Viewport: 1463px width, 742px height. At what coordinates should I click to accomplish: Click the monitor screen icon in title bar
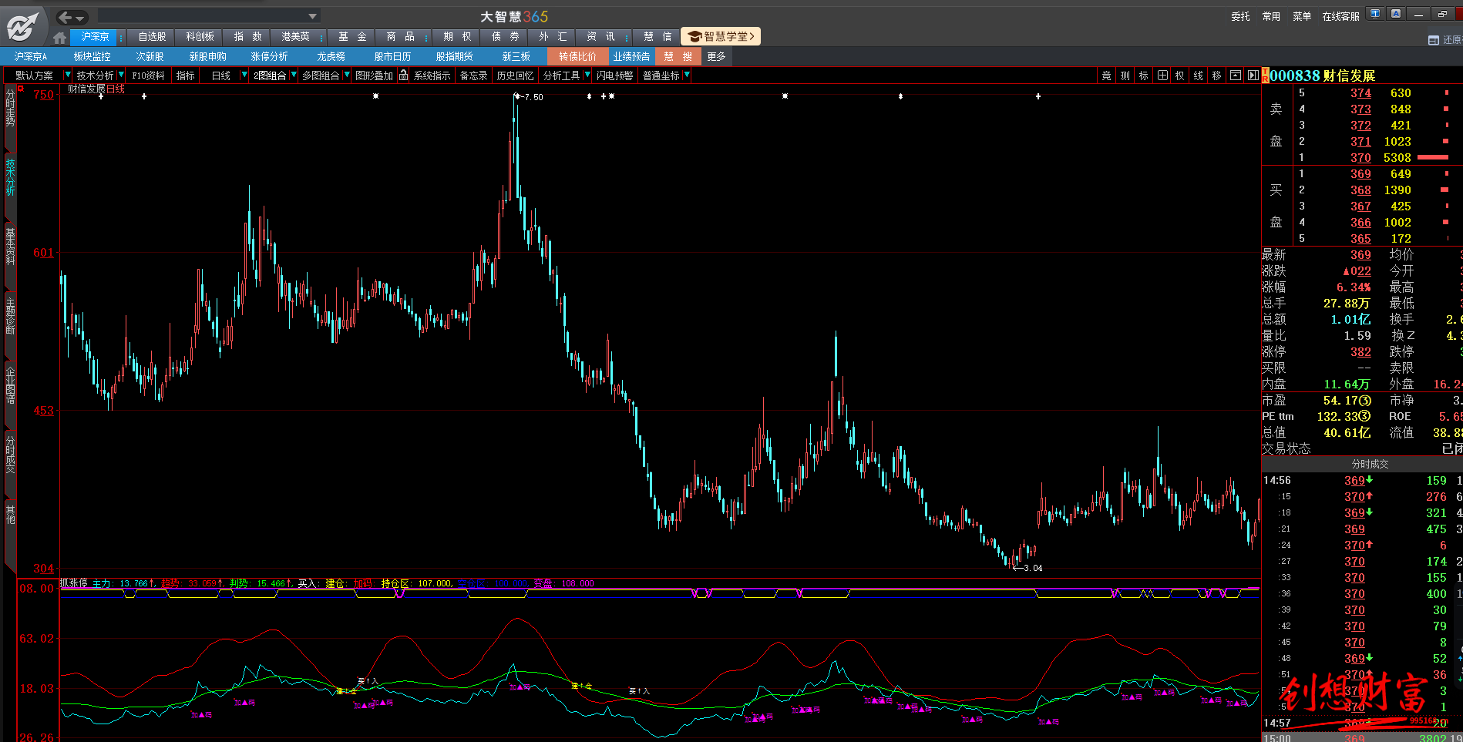coord(1375,14)
